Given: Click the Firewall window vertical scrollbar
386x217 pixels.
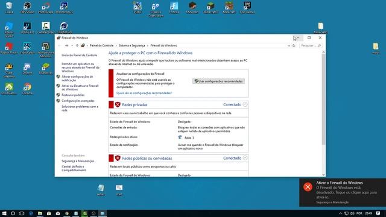Looking at the screenshot, I should 323,99.
